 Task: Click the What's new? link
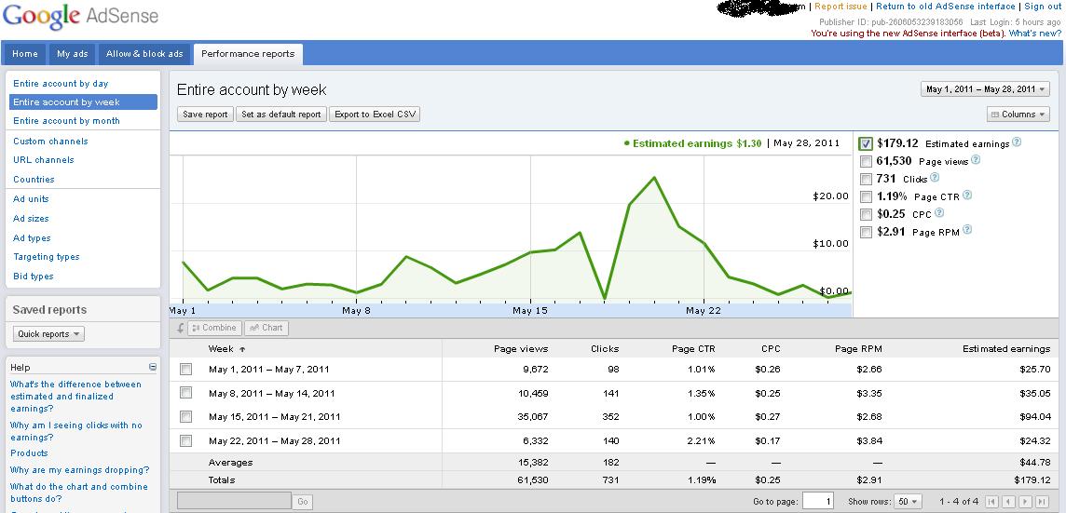(x=1034, y=33)
